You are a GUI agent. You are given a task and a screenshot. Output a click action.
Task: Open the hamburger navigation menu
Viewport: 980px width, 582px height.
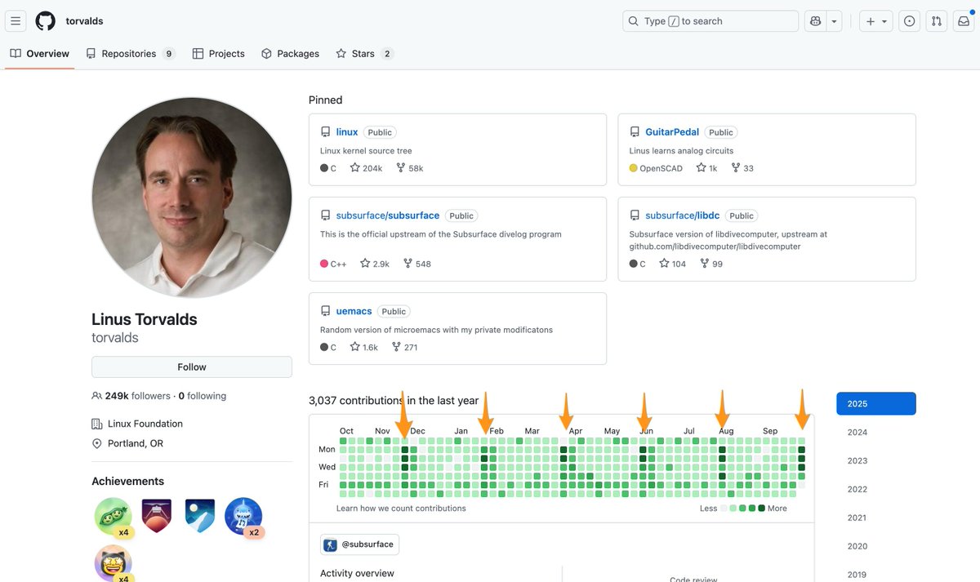click(x=16, y=21)
